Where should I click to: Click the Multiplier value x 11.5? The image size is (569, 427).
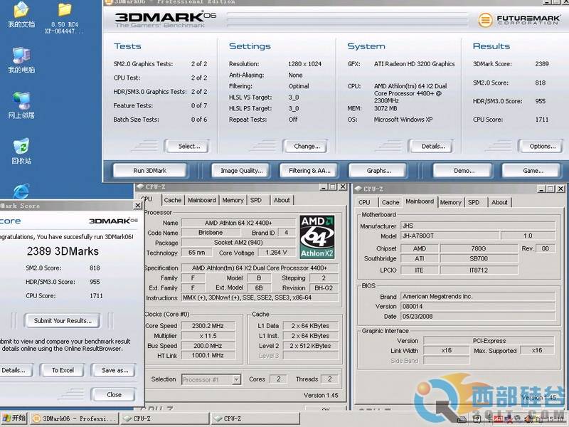[x=208, y=336]
